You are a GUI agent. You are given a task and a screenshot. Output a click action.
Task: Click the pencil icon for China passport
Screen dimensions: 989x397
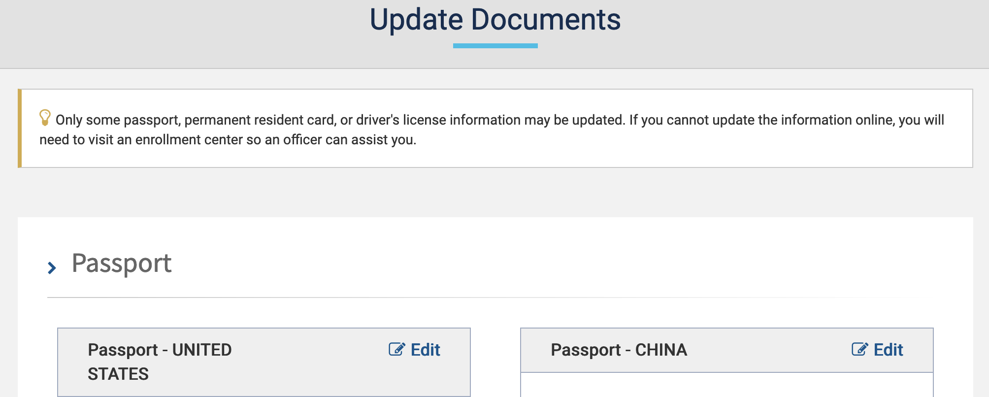click(859, 349)
